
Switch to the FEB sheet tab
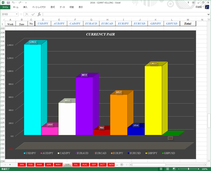point(30,164)
